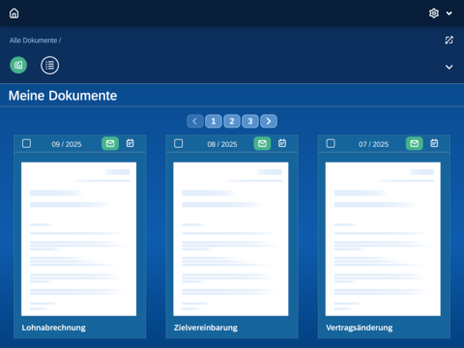Go to the home icon

[14, 14]
